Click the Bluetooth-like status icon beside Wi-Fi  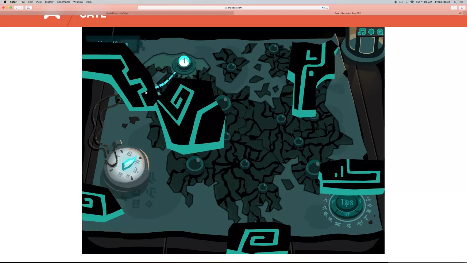tap(406, 2)
